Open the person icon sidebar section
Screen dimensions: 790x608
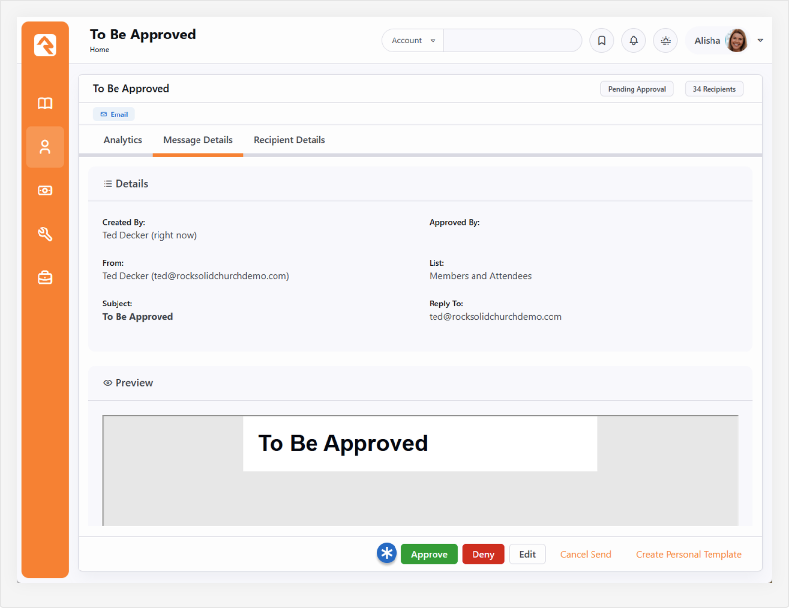tap(45, 147)
